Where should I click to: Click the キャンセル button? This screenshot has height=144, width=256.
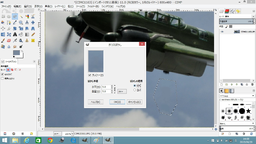(134, 102)
